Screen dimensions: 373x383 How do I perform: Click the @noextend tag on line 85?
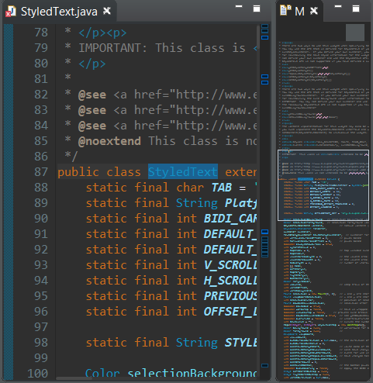(x=109, y=141)
